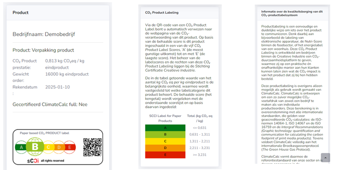The image size is (340, 170).
Task: Click the green A circle on the label
Action: point(21,147)
